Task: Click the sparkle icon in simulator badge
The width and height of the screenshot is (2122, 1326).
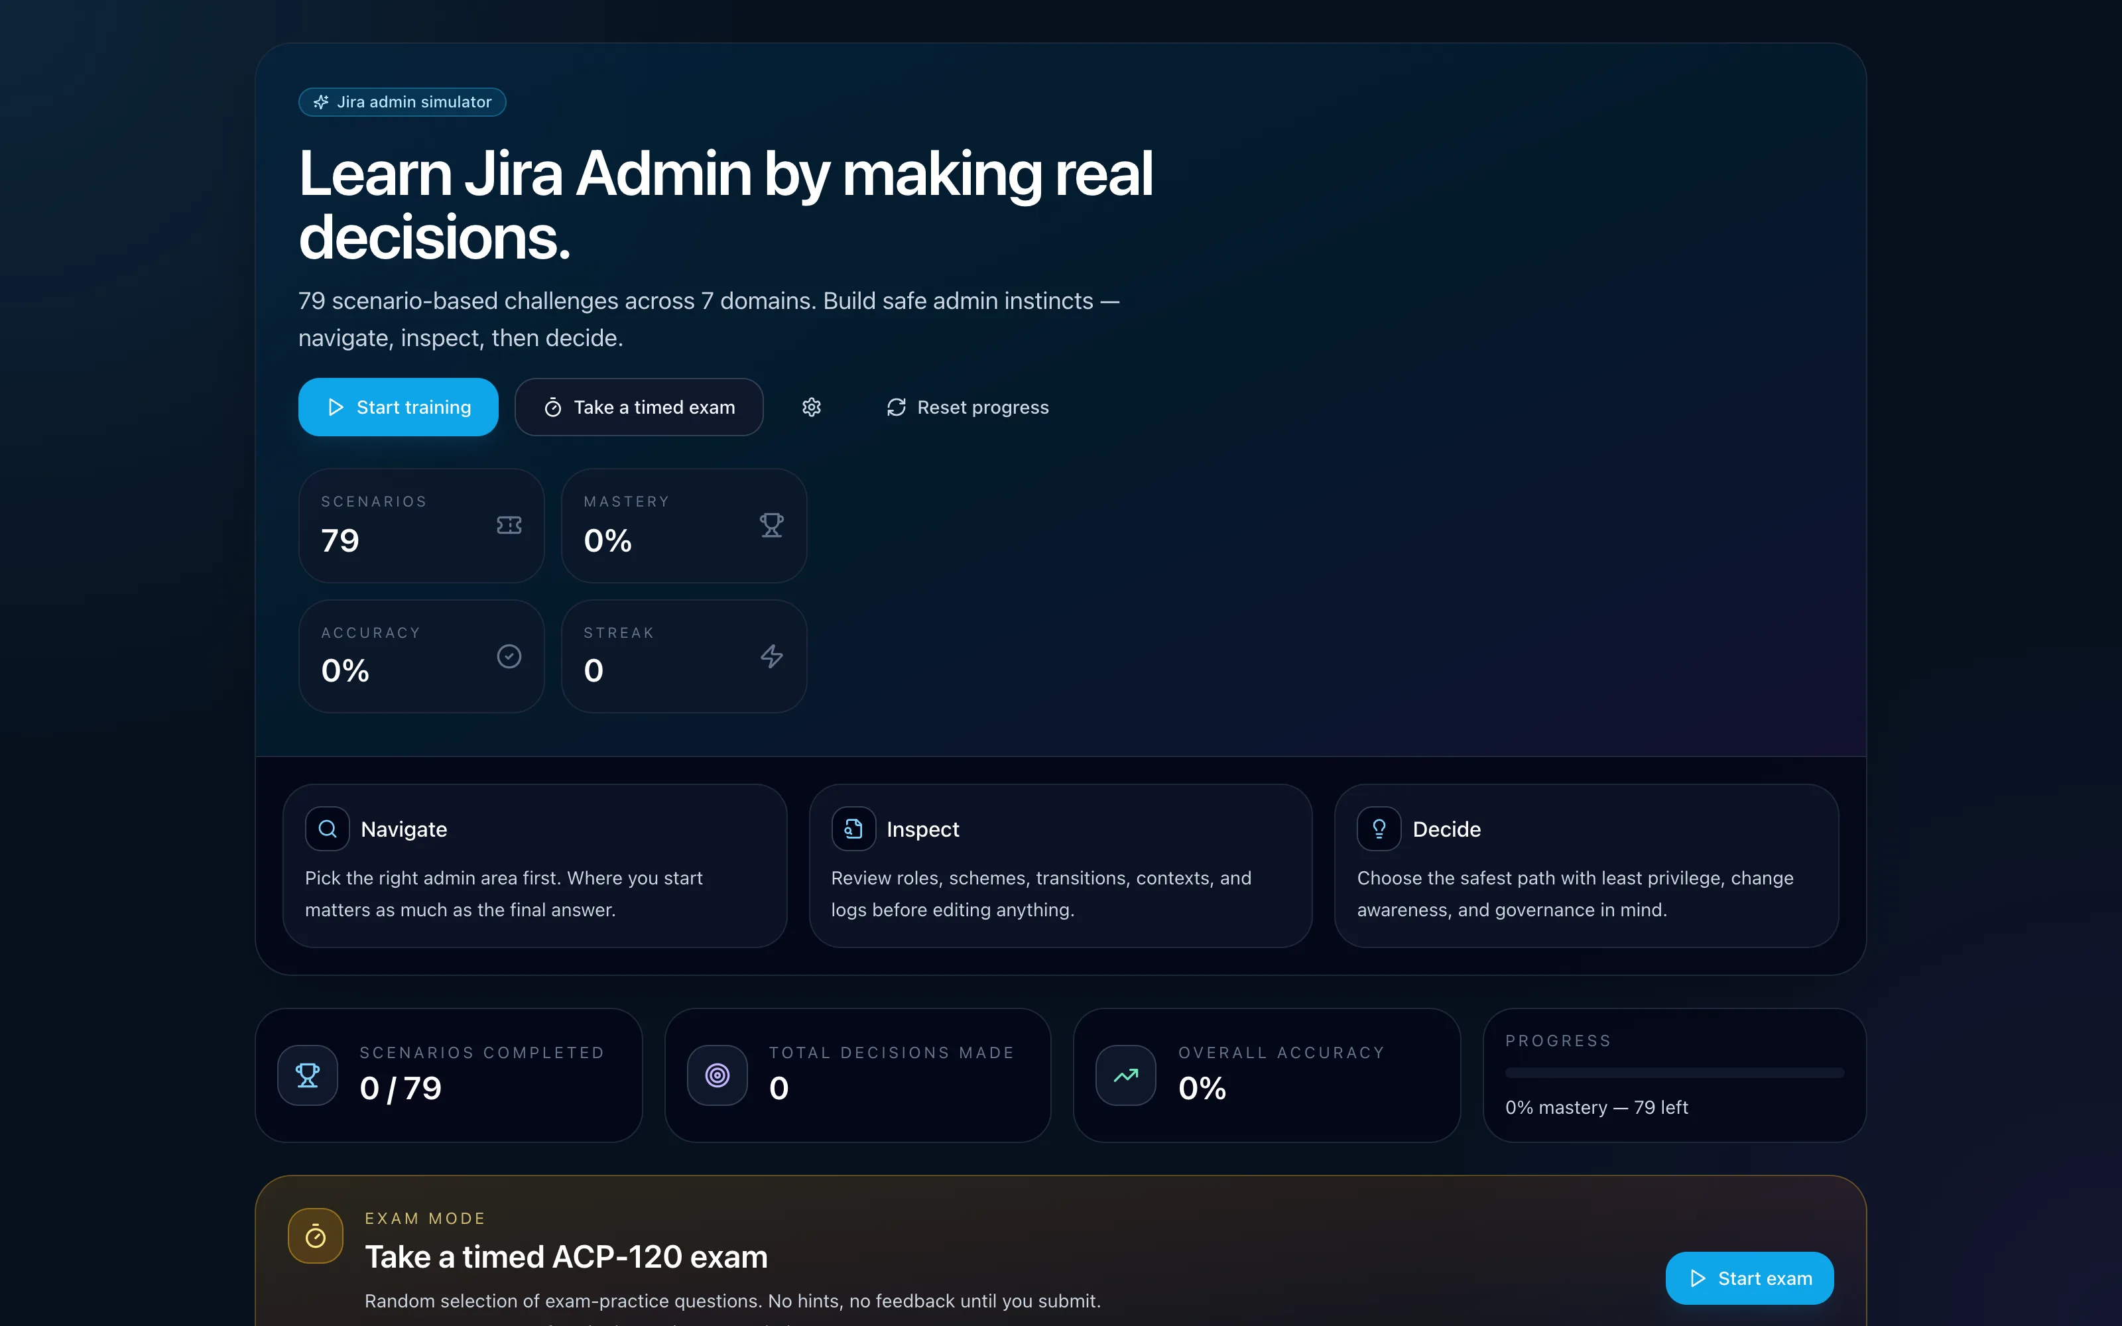Action: coord(321,101)
